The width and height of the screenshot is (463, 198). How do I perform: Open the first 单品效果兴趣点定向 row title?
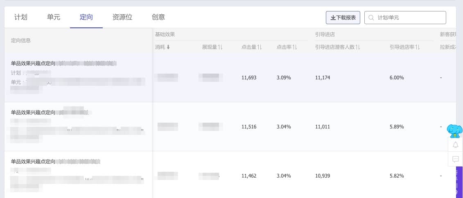pyautogui.click(x=33, y=63)
